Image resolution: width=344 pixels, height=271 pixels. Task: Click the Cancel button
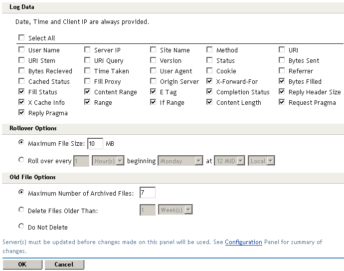(x=64, y=265)
